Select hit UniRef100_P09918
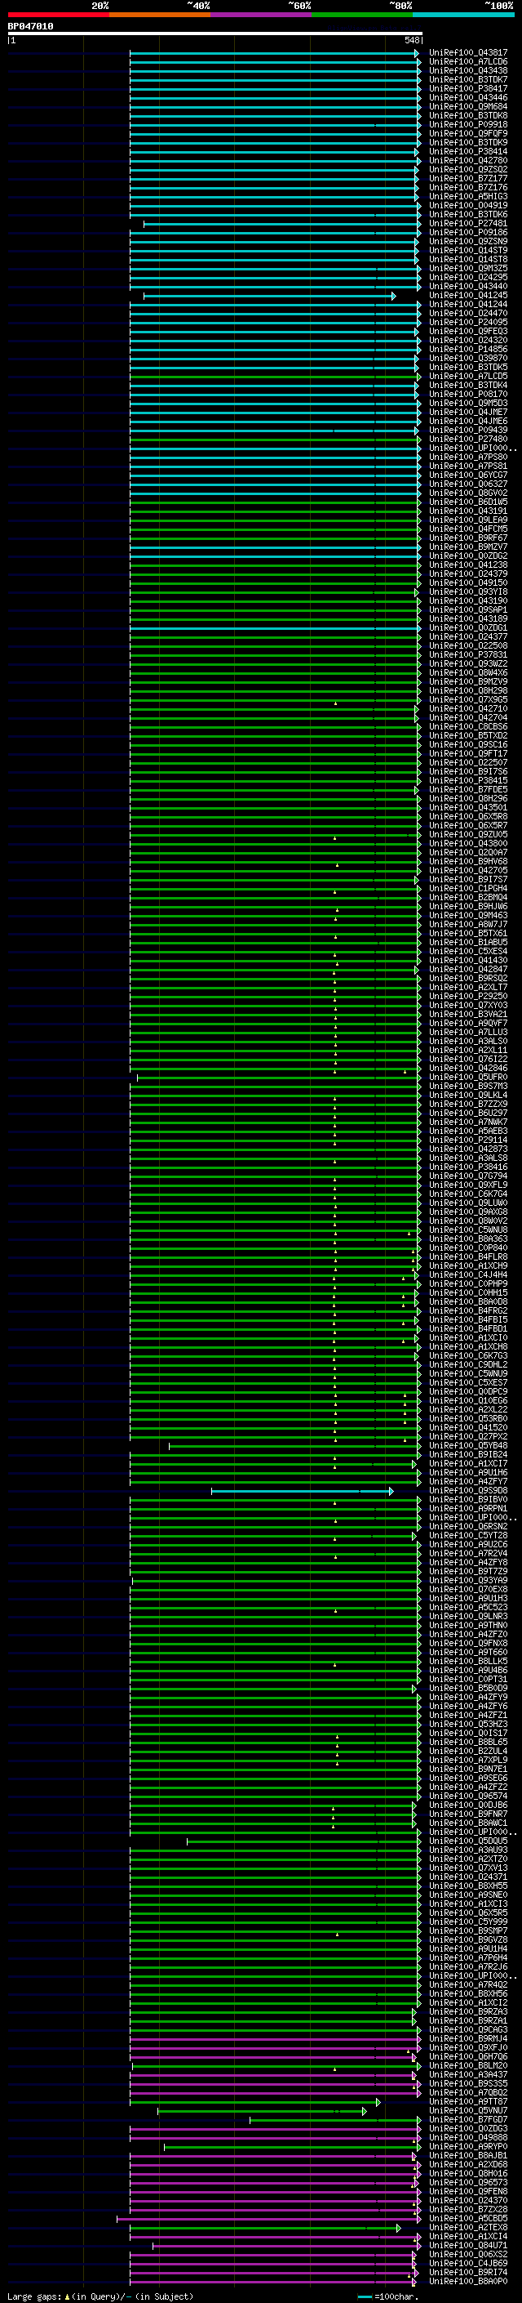The width and height of the screenshot is (522, 2303). [467, 125]
